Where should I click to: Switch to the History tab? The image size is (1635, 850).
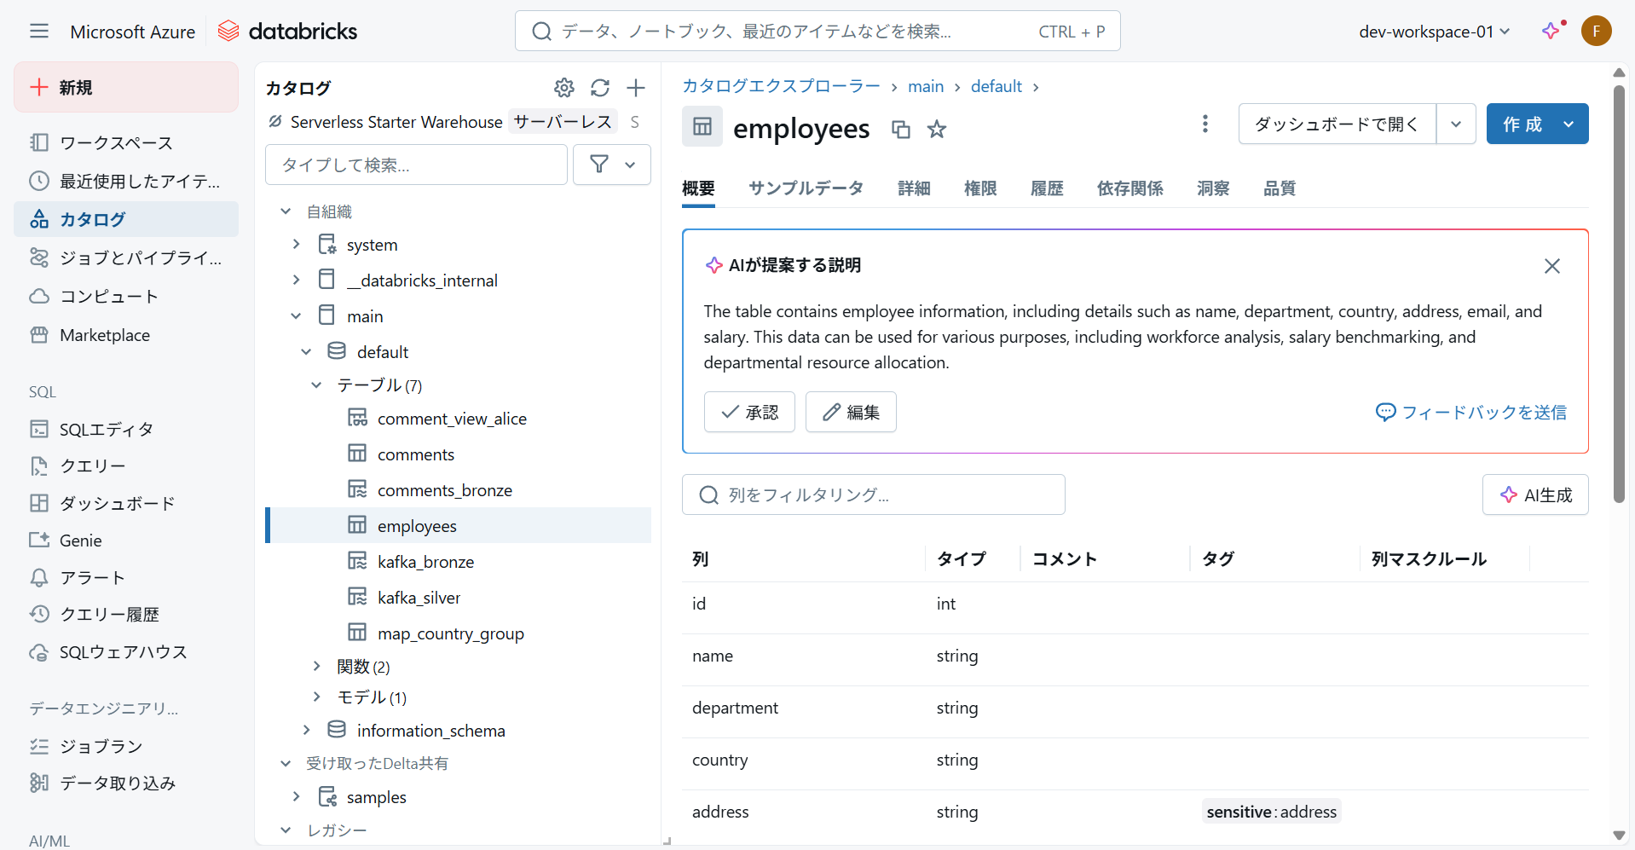pos(1047,188)
